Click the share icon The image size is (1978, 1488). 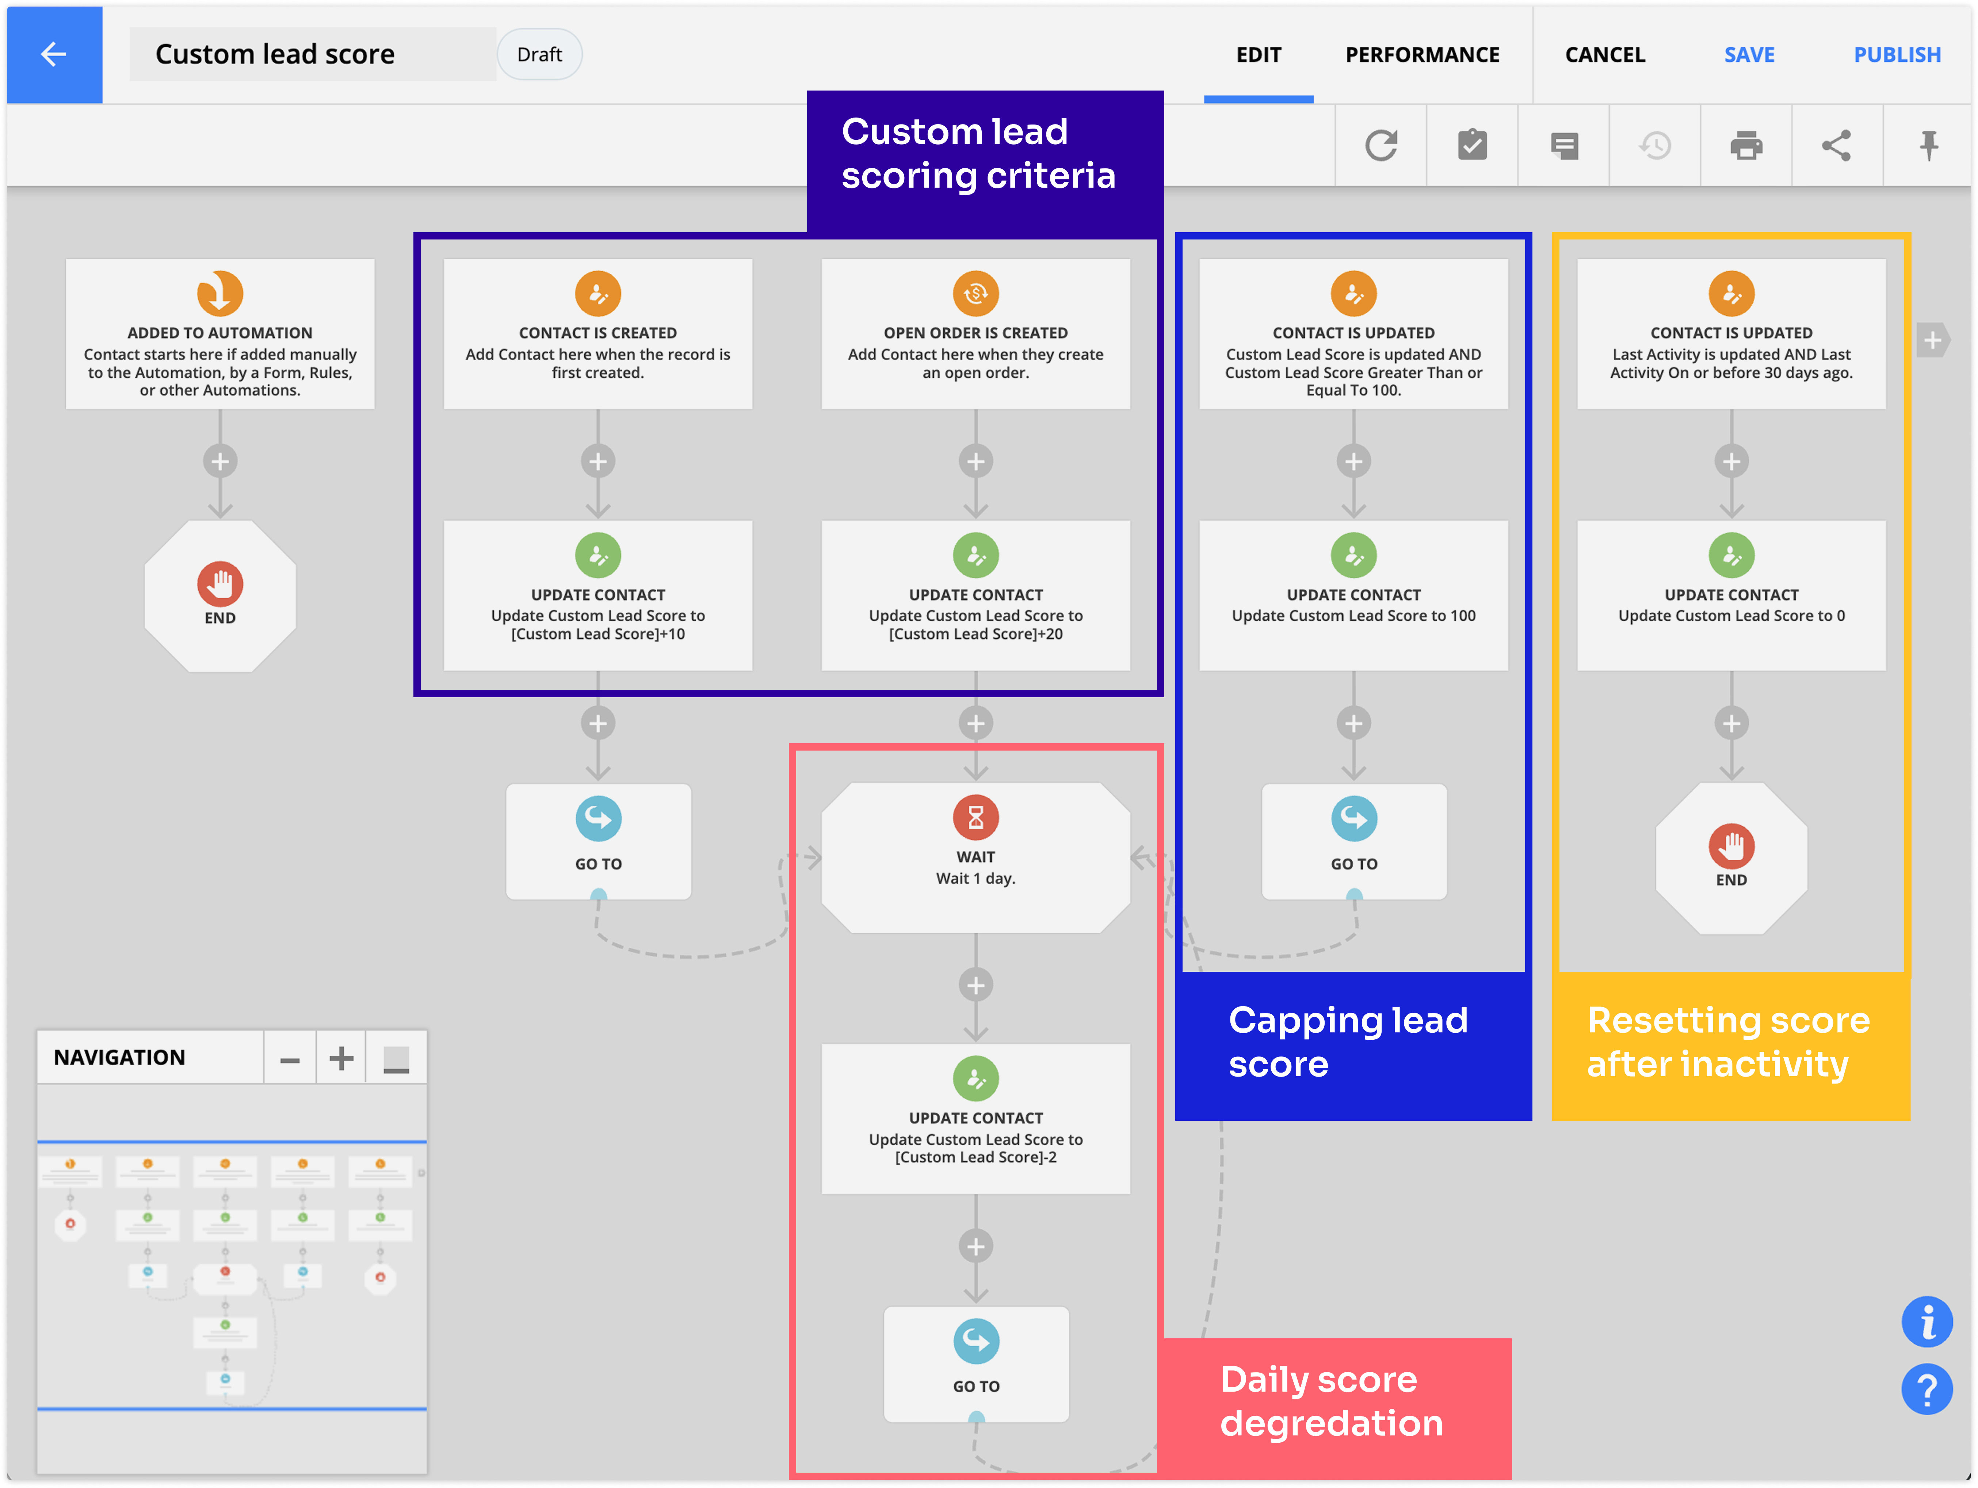pyautogui.click(x=1837, y=146)
